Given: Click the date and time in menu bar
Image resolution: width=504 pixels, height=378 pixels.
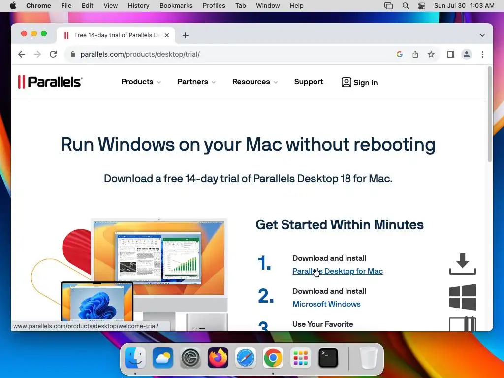Looking at the screenshot, I should coord(464,6).
